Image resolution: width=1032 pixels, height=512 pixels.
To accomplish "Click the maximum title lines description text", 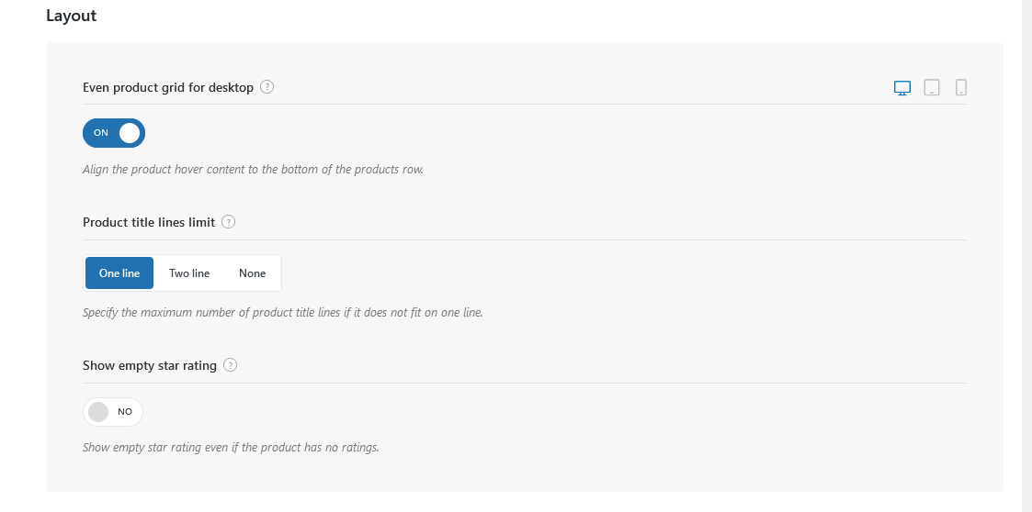I will coord(283,312).
